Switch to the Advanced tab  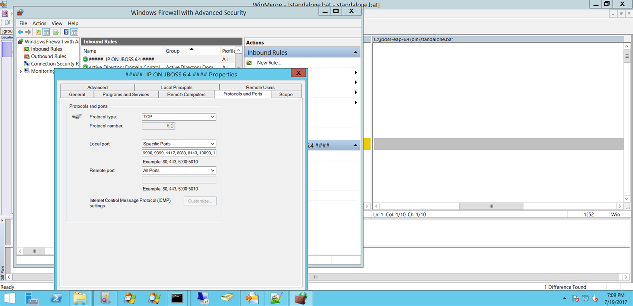coord(97,87)
